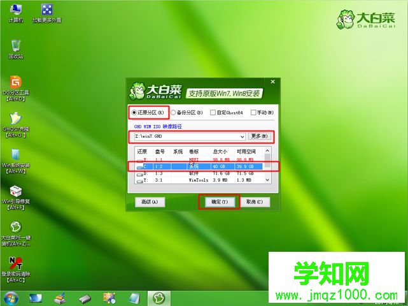
Task: Launch 登录密码清除 desktop icon
Action: (16, 270)
